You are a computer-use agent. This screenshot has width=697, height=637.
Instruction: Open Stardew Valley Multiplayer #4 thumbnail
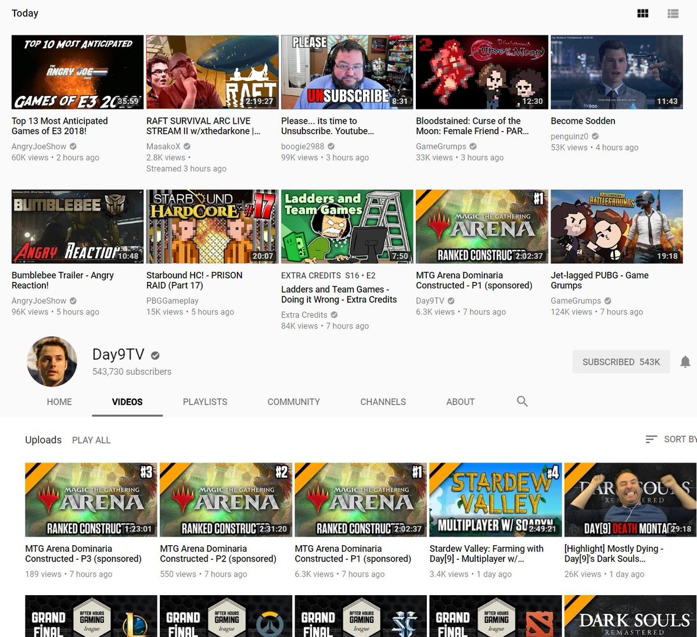[495, 499]
